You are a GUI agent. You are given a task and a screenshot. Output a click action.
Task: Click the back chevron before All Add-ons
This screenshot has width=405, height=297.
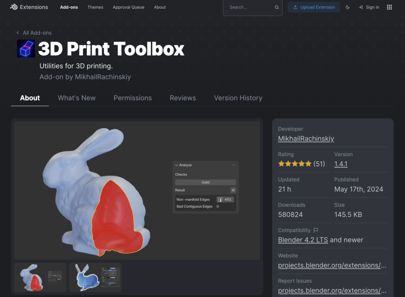point(18,33)
